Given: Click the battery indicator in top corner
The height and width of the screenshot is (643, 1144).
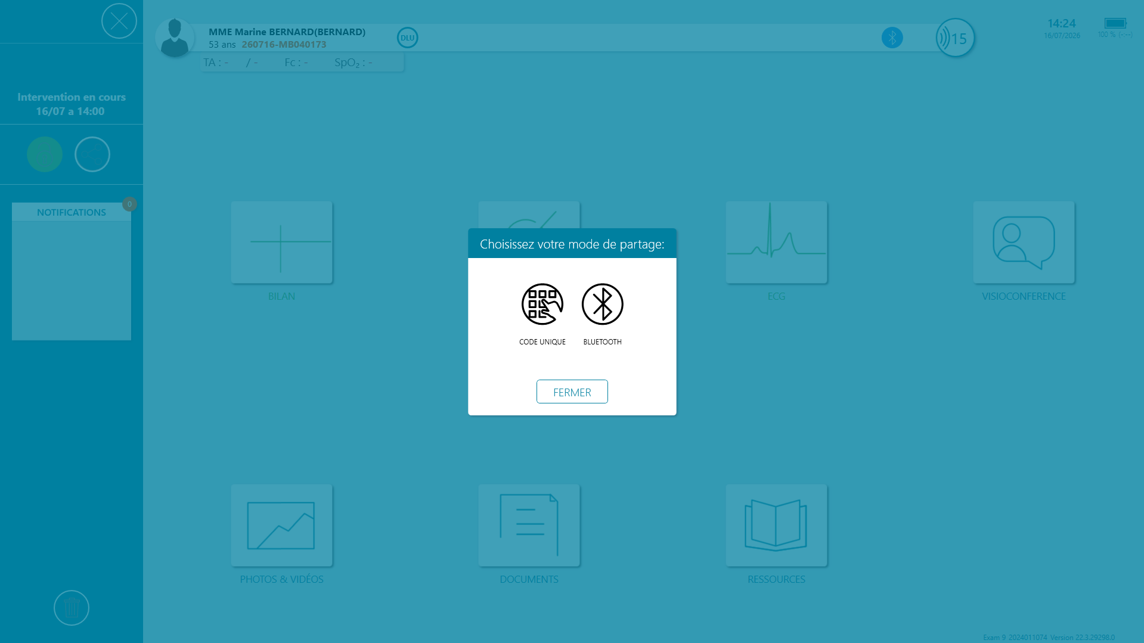Looking at the screenshot, I should 1115,23.
